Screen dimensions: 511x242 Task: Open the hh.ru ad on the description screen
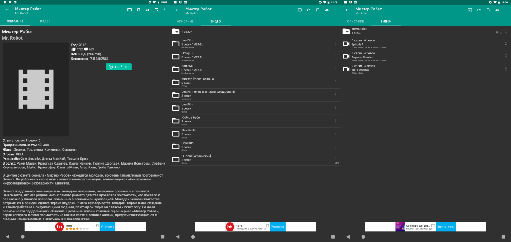point(85,227)
